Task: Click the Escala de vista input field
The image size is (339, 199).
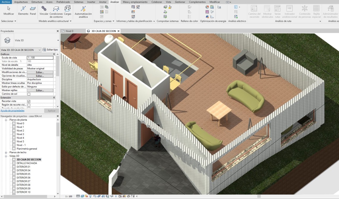Action: (x=40, y=58)
